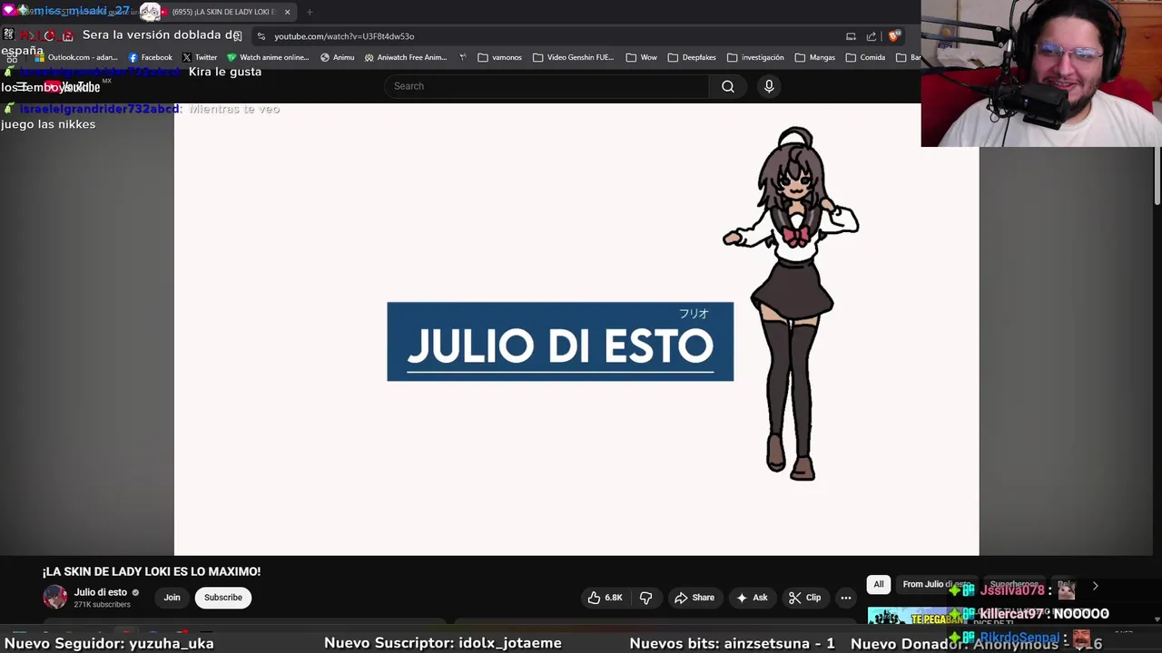Like the video with thumbs-up 6.8K
Image resolution: width=1162 pixels, height=653 pixels.
point(606,598)
